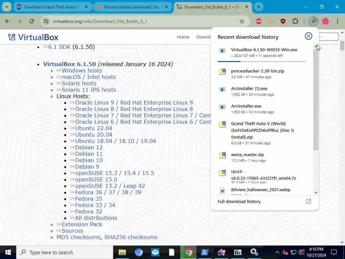View site information icon in address bar

46,21
